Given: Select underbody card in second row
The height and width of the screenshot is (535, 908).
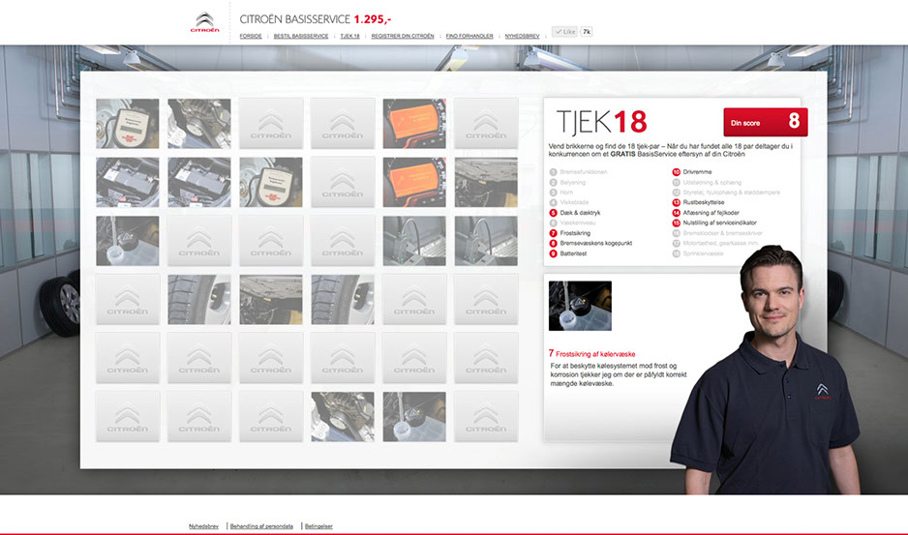Looking at the screenshot, I should click(x=486, y=183).
